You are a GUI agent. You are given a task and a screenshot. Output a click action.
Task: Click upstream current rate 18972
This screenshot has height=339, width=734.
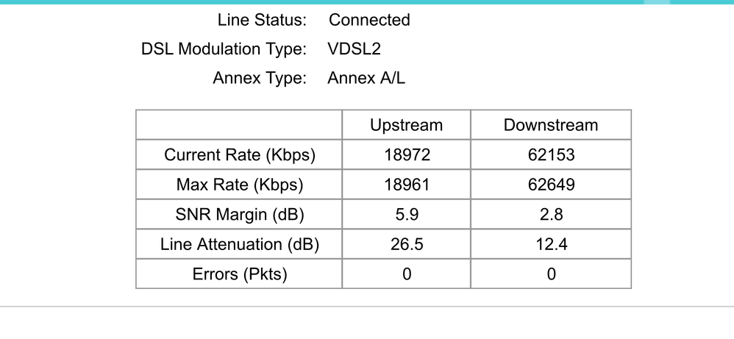pyautogui.click(x=406, y=155)
